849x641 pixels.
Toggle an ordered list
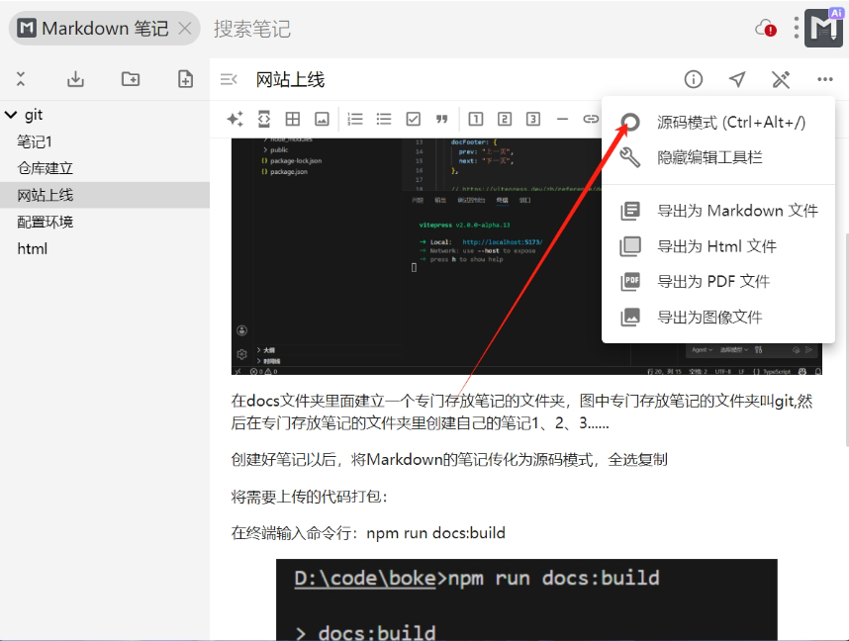click(354, 119)
